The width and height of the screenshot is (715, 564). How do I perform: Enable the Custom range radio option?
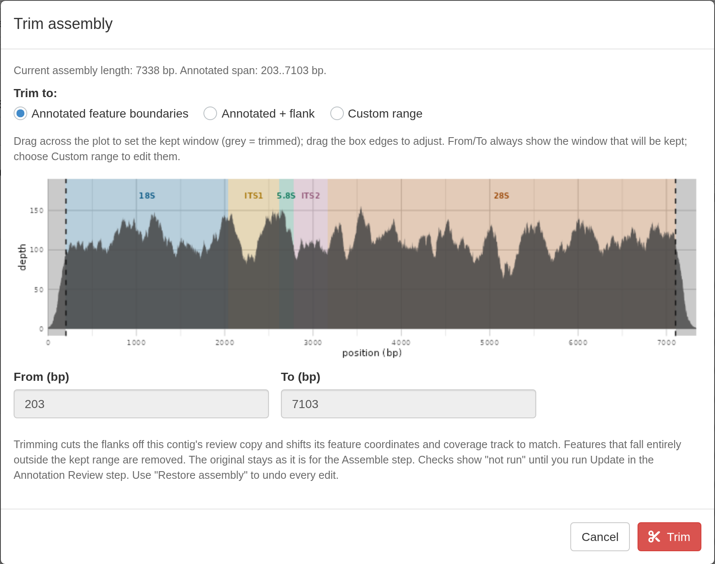[337, 113]
